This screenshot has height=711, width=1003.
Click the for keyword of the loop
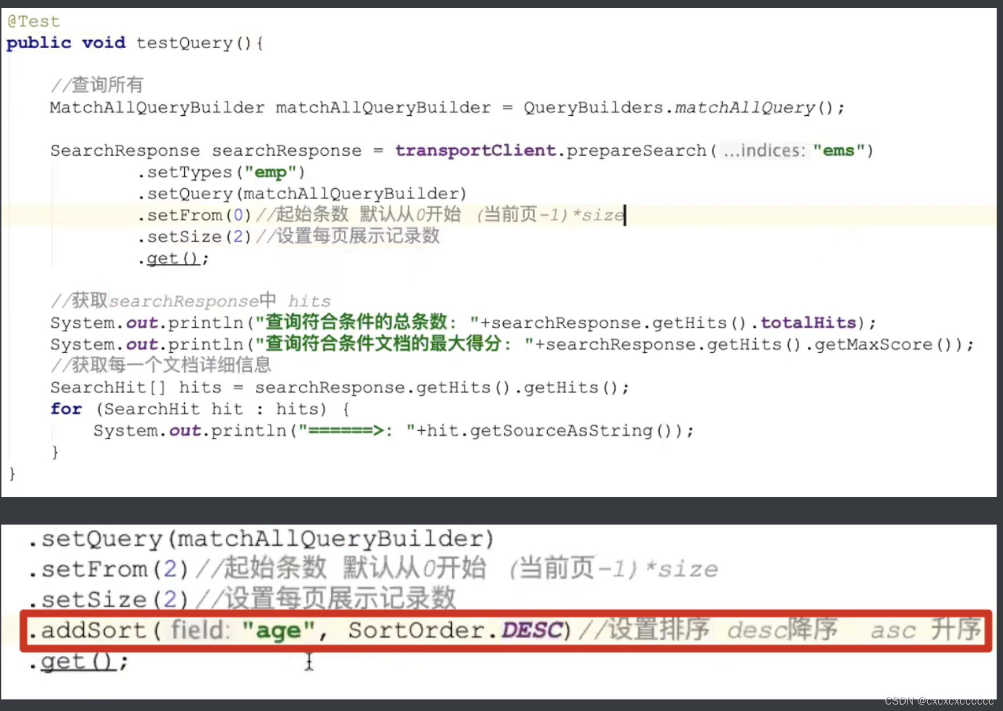click(66, 409)
